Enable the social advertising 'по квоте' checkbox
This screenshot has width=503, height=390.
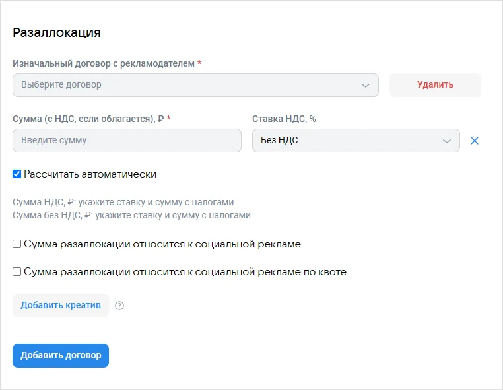(17, 272)
